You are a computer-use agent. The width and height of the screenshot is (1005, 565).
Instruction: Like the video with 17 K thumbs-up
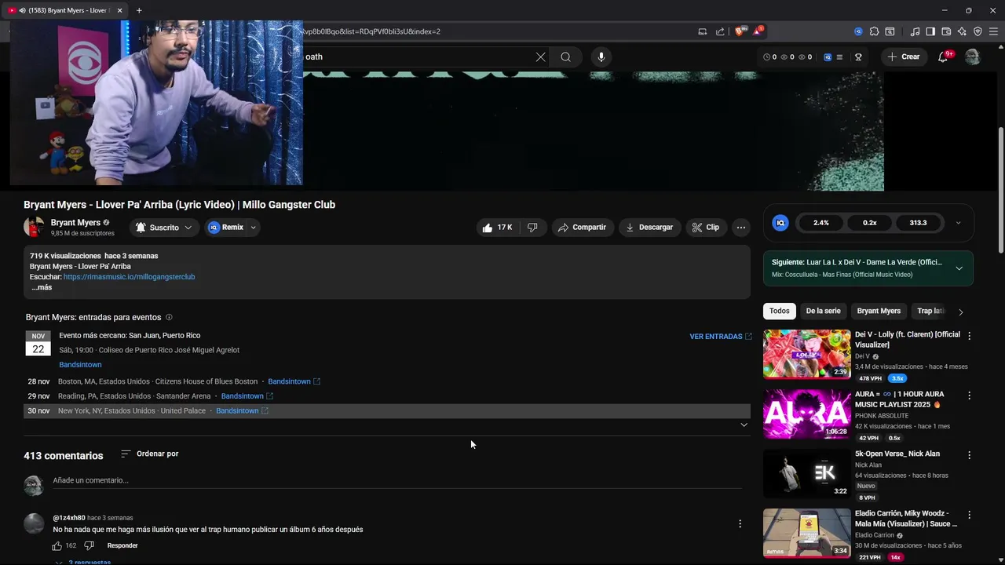point(497,228)
